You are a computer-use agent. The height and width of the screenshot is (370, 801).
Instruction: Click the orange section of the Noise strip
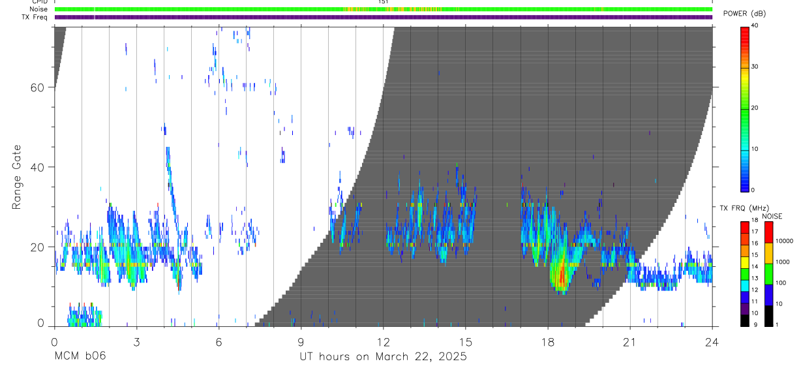(x=395, y=9)
